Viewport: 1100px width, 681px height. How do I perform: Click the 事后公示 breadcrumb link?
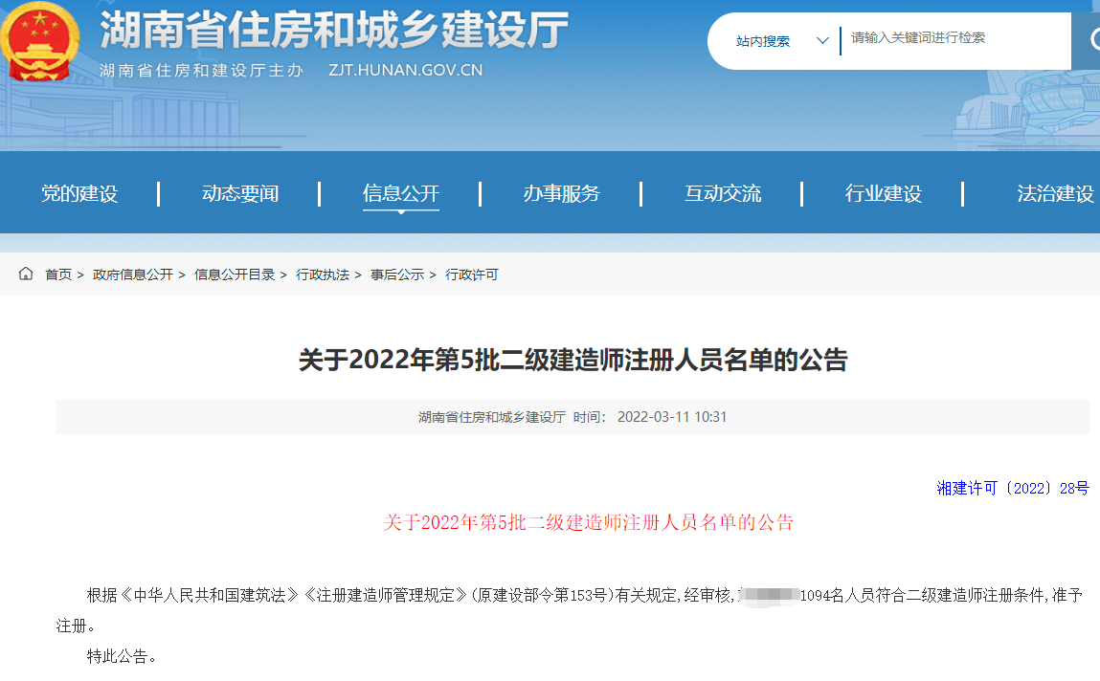[397, 274]
